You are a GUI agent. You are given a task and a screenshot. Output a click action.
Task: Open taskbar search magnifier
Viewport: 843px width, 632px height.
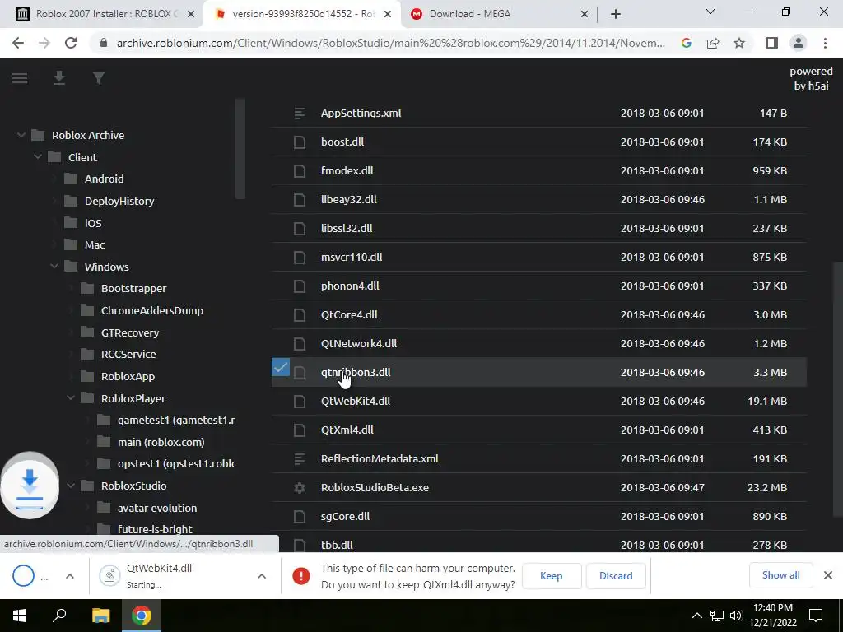[x=59, y=616]
